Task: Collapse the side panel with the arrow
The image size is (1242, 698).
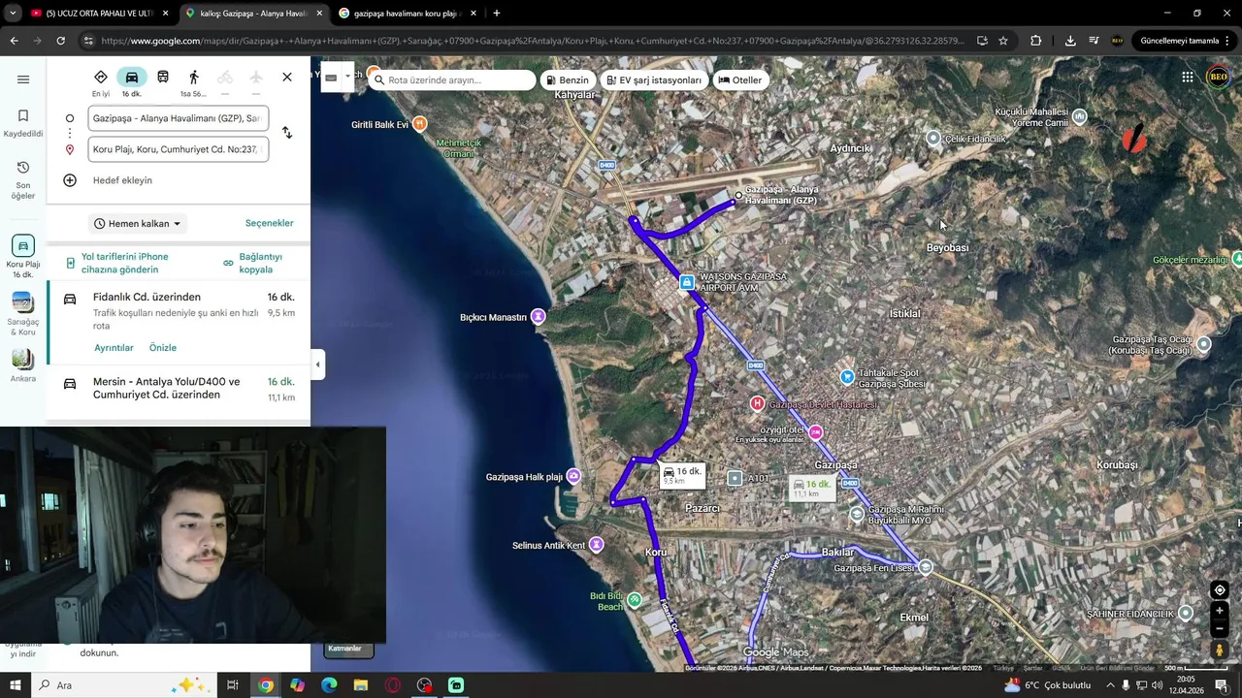Action: (x=318, y=365)
